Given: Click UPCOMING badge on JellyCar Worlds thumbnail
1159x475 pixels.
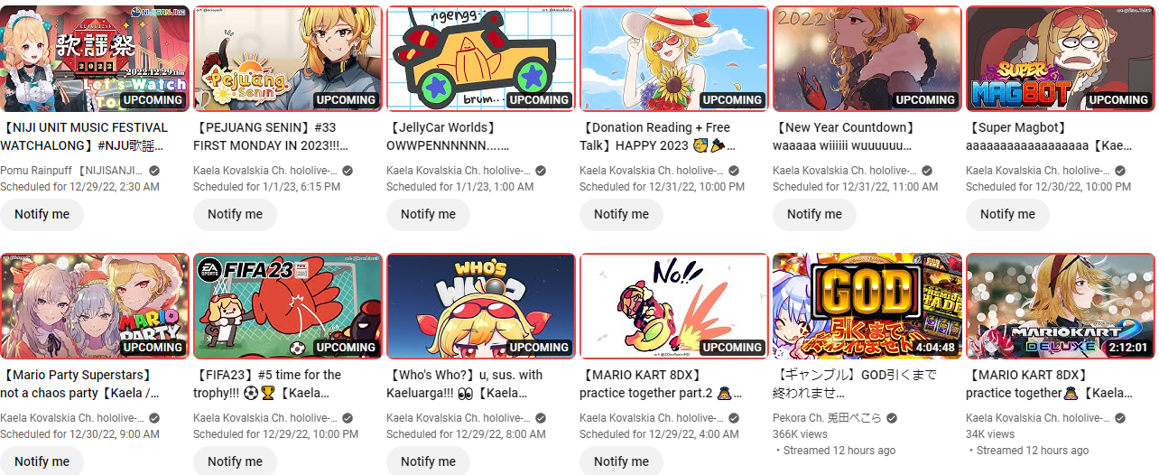Looking at the screenshot, I should click(539, 100).
